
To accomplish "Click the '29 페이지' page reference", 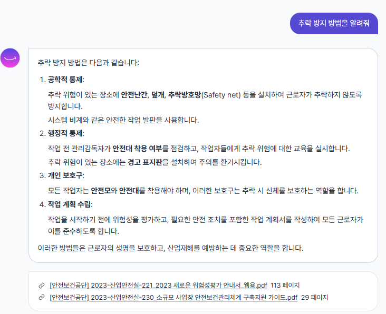I will pos(315,297).
